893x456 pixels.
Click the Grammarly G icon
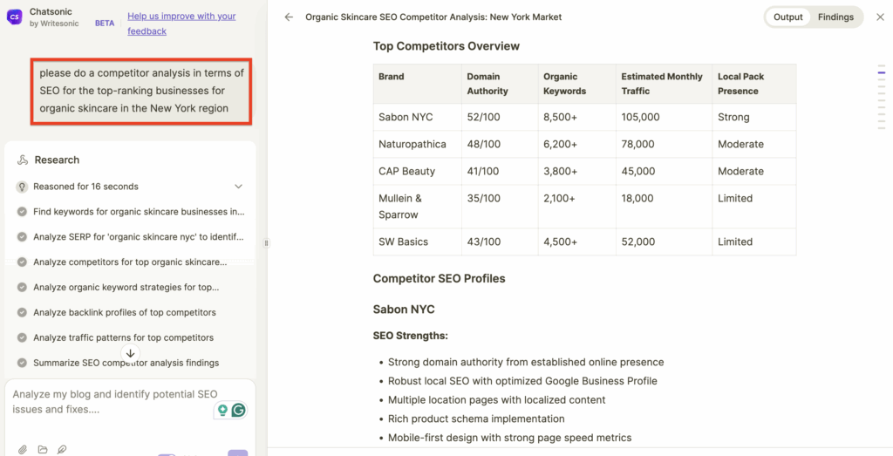tap(239, 410)
